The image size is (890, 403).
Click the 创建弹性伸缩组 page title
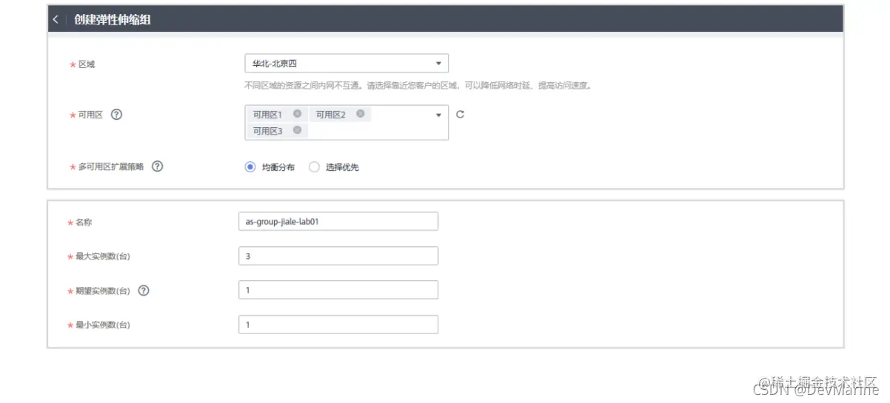[x=113, y=20]
